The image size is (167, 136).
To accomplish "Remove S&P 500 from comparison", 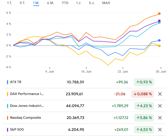I will point(160,130).
